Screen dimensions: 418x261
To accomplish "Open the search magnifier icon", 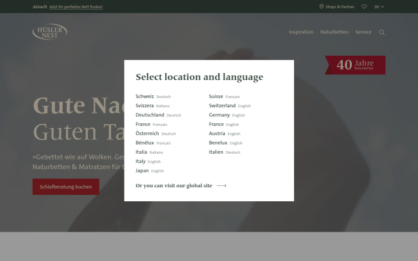I will coord(382,33).
